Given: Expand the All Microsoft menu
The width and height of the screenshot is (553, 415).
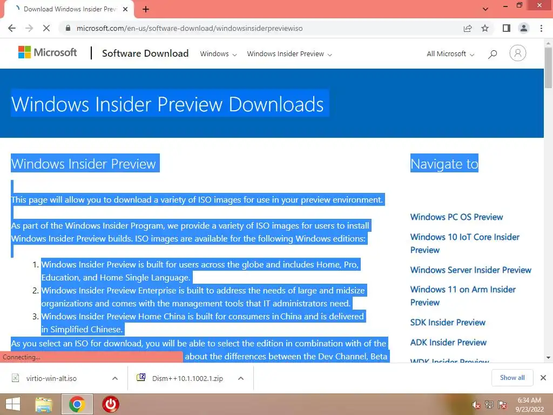Looking at the screenshot, I should tap(450, 54).
